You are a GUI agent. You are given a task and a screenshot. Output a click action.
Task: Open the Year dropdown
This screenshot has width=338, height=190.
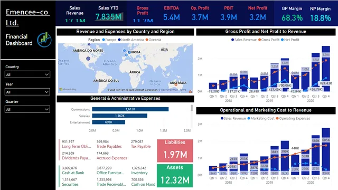27,92
